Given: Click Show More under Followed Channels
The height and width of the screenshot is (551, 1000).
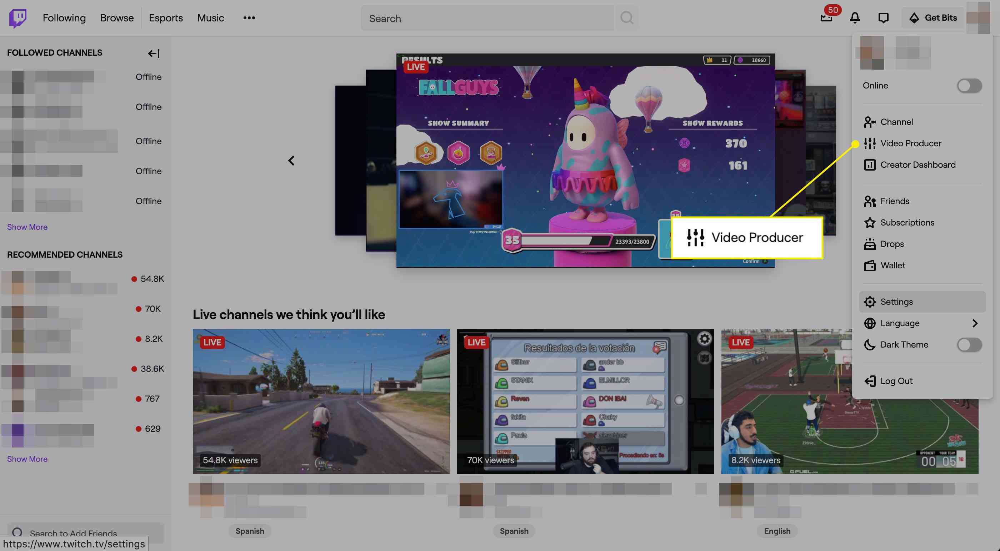Looking at the screenshot, I should point(26,227).
